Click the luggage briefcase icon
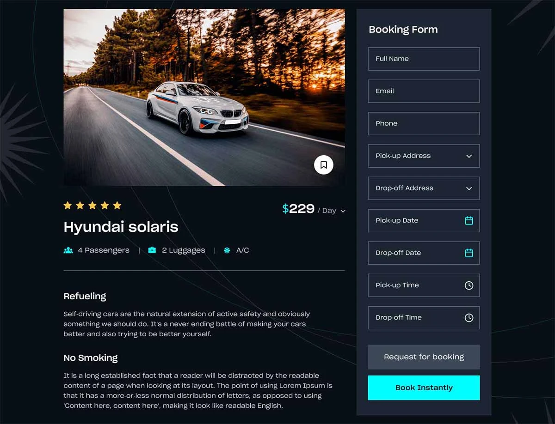The height and width of the screenshot is (424, 555). pos(152,250)
